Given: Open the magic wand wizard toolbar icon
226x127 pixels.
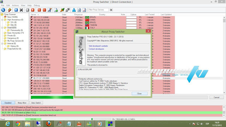Looking at the screenshot, I should click(x=10, y=10).
